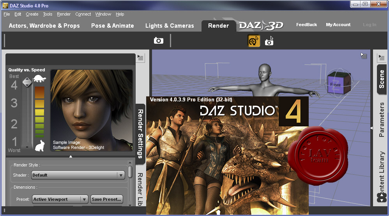
Task: Collapse sample image panel via small triangle
Action: (x=71, y=156)
